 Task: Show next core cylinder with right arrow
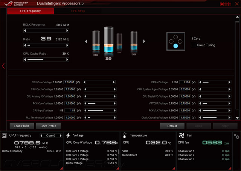(x=144, y=41)
